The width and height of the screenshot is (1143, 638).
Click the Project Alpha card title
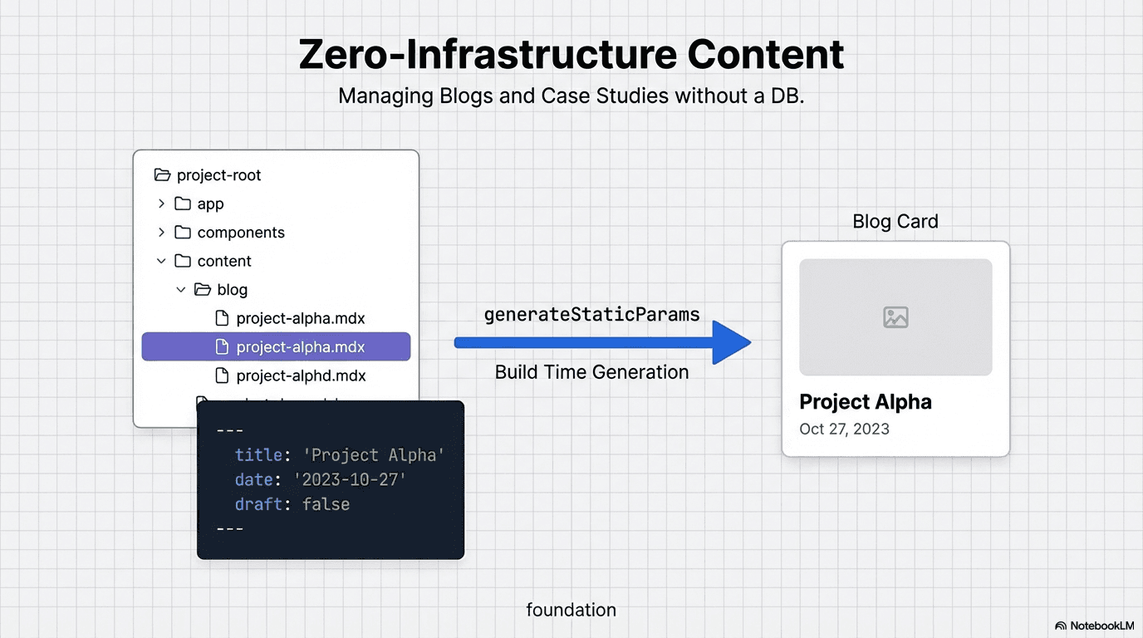coord(865,401)
